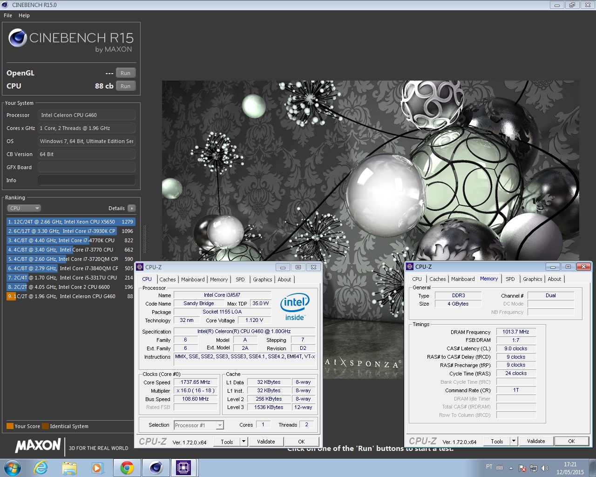Switch to SPD tab in left CPU-Z
The image size is (596, 477).
(x=240, y=279)
